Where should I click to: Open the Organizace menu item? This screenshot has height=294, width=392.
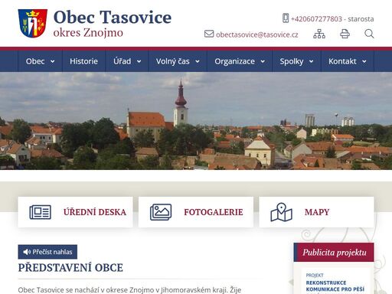[x=240, y=61]
